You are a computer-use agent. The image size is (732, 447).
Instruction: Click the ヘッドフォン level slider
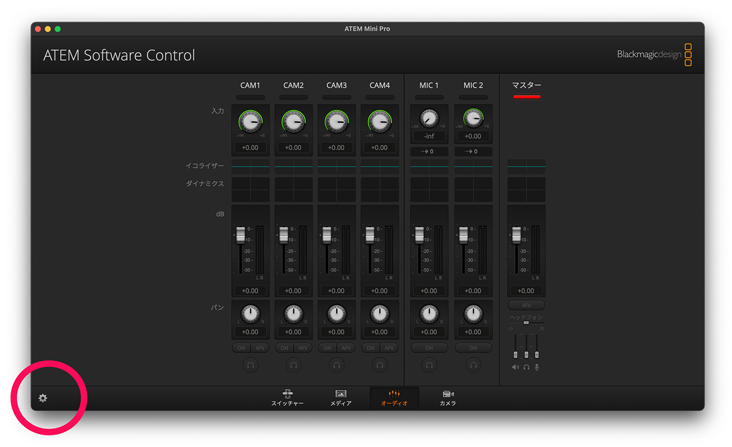(527, 323)
